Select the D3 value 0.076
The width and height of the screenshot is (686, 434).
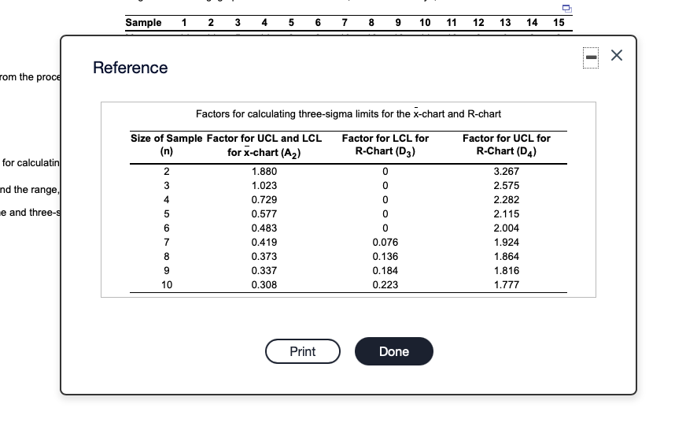tap(385, 242)
